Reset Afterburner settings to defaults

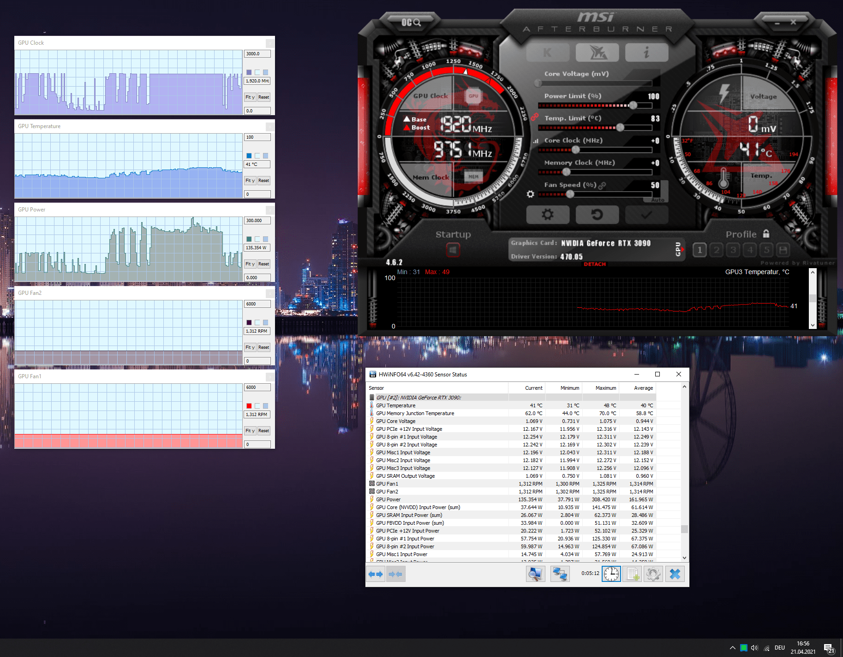pyautogui.click(x=597, y=215)
